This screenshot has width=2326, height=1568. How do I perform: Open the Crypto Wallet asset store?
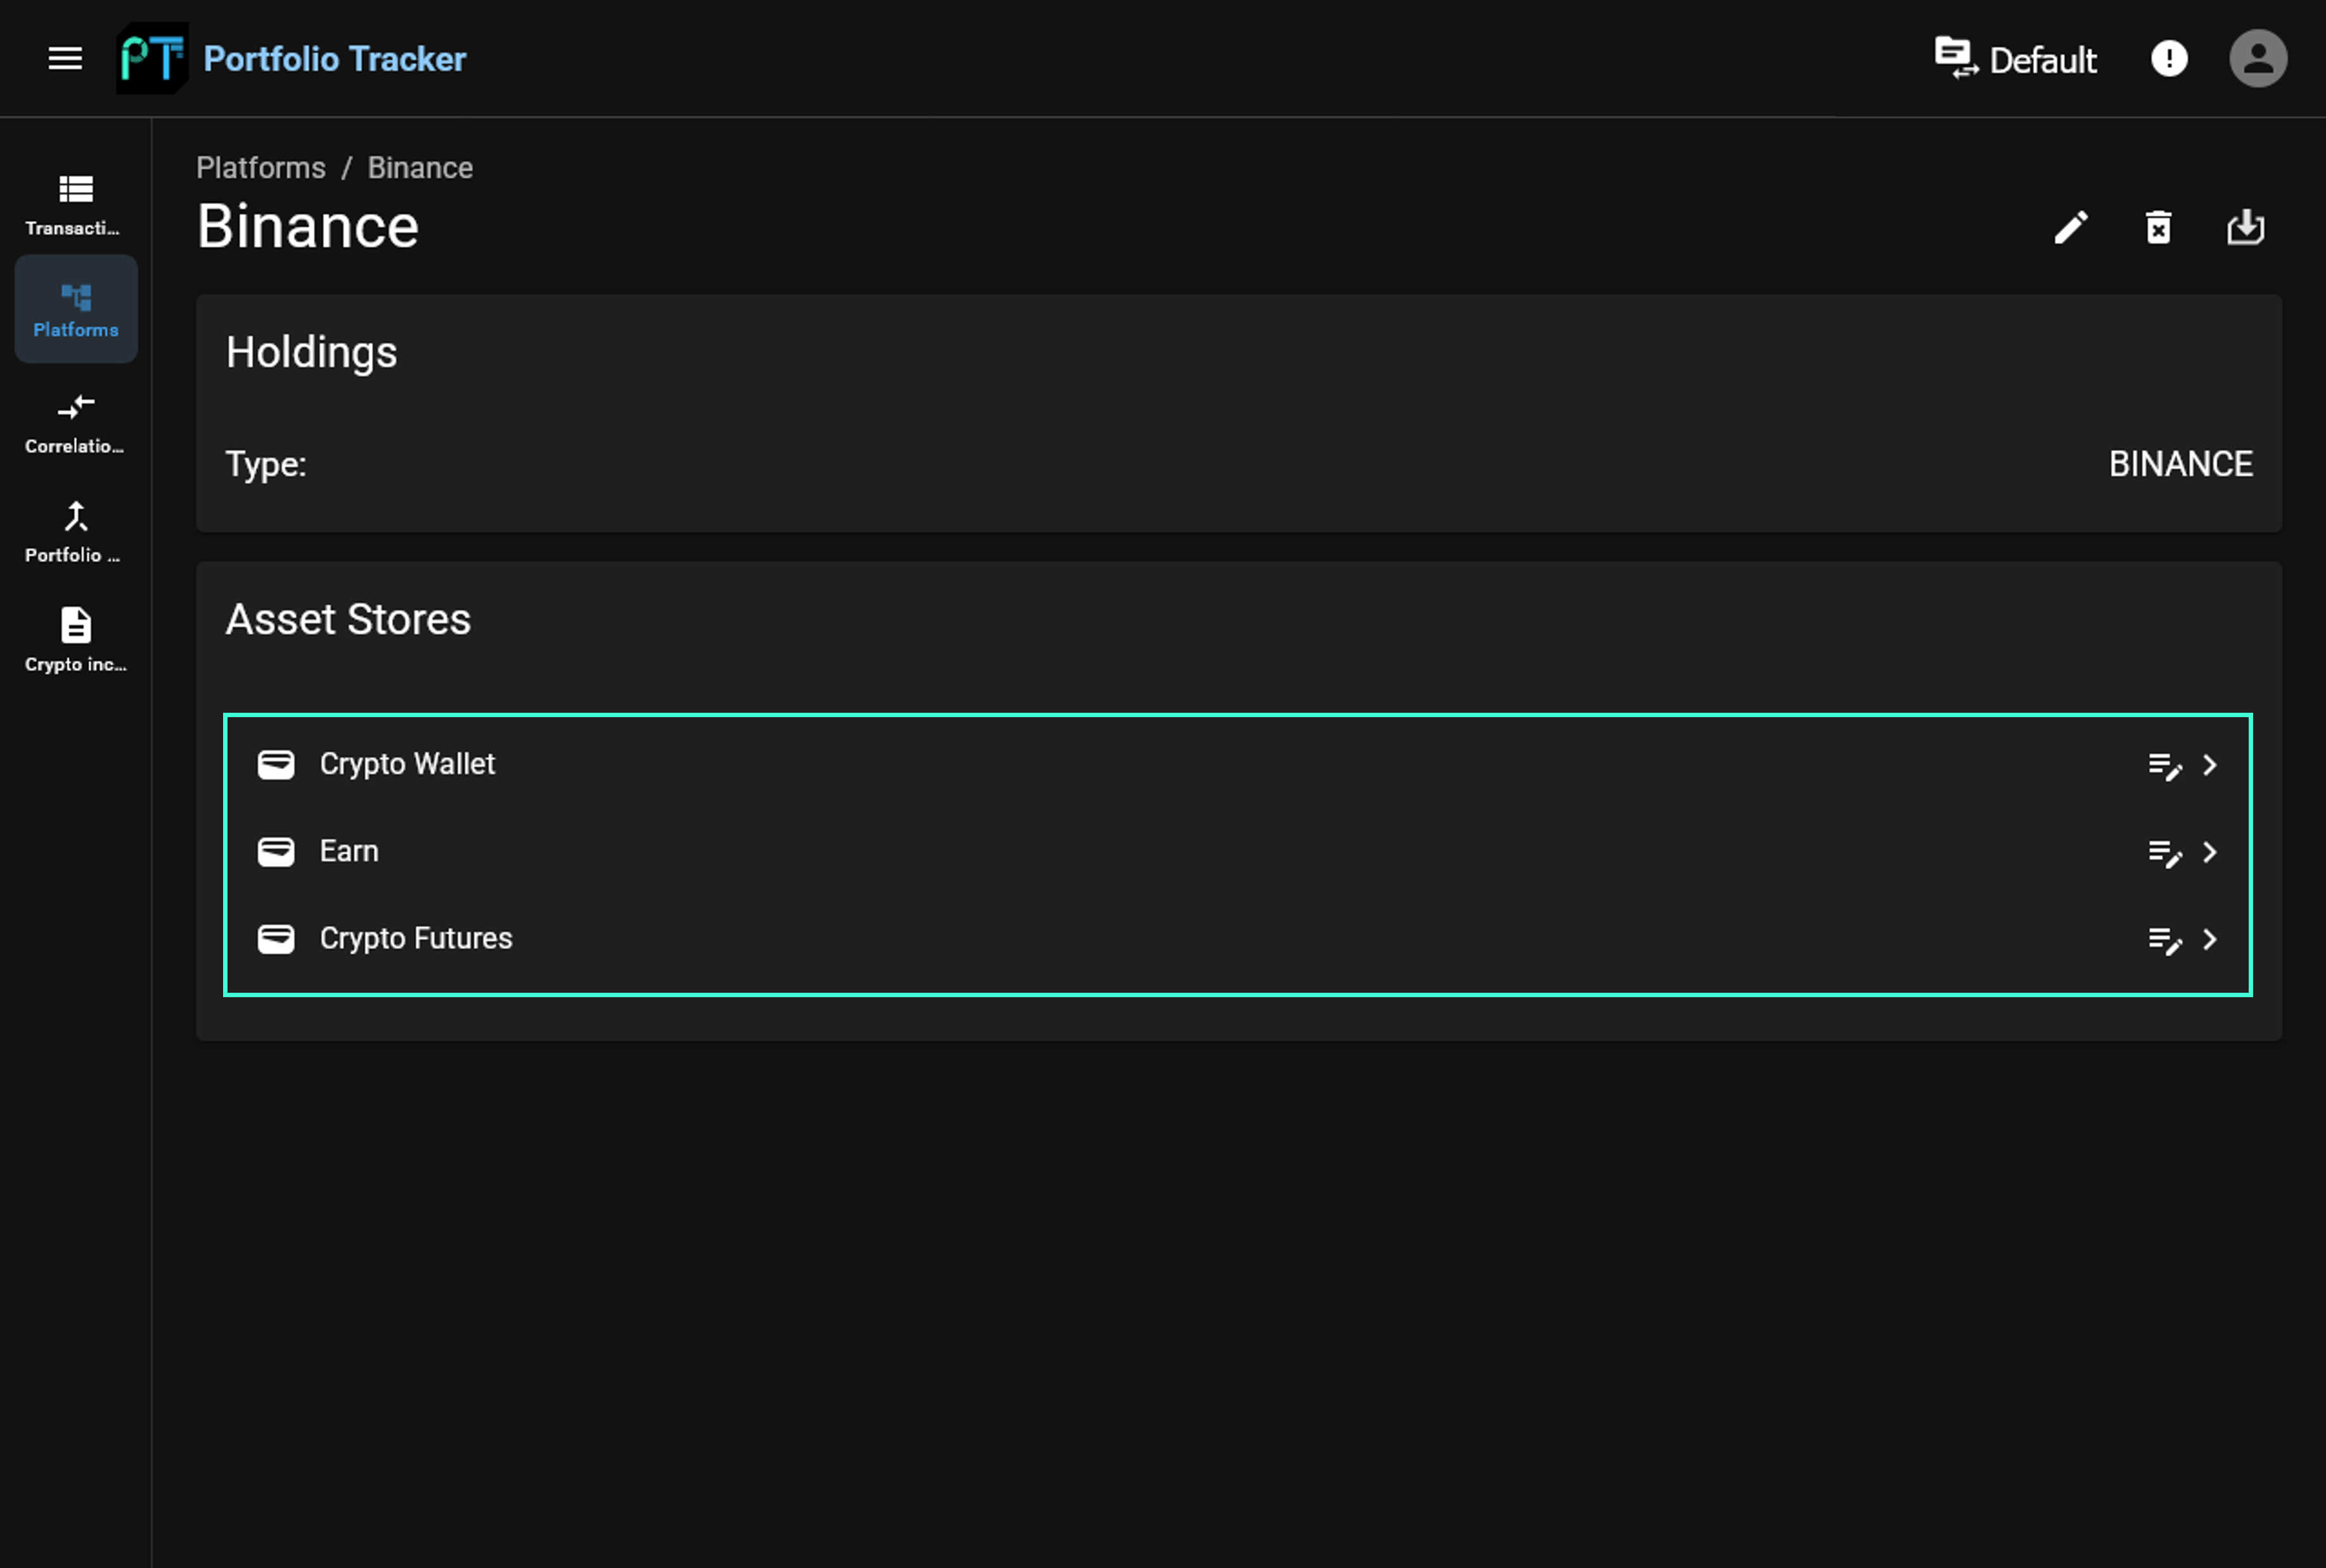(x=1238, y=764)
